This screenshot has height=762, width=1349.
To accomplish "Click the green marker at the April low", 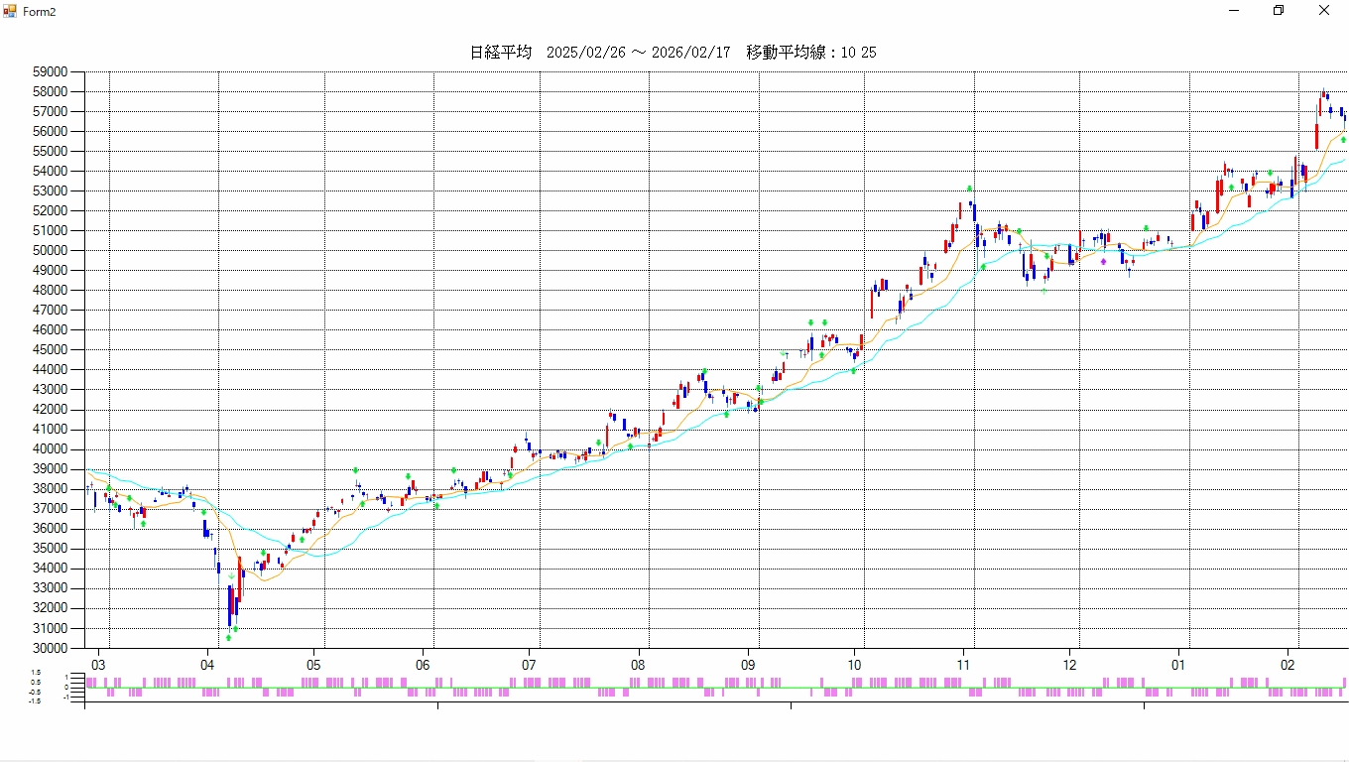I will (x=229, y=637).
